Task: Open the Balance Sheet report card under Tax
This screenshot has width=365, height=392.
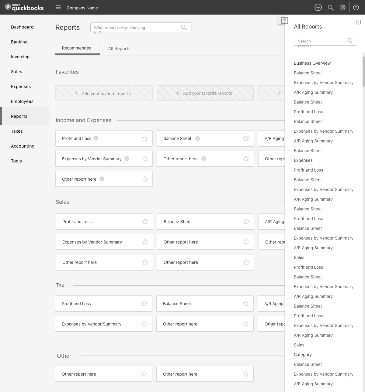Action: tap(205, 304)
